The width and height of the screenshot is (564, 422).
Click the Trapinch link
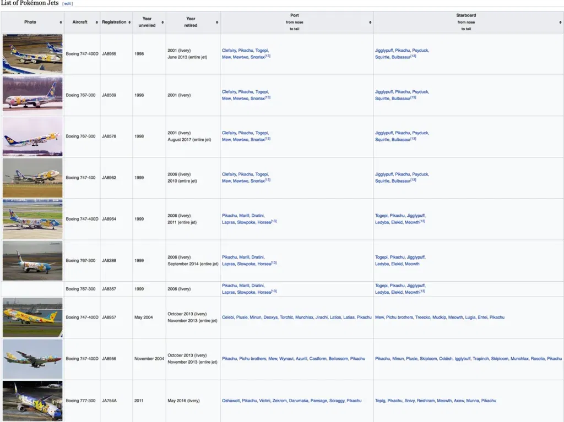click(481, 359)
